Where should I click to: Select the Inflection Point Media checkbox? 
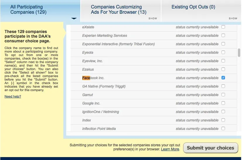pyautogui.click(x=223, y=129)
